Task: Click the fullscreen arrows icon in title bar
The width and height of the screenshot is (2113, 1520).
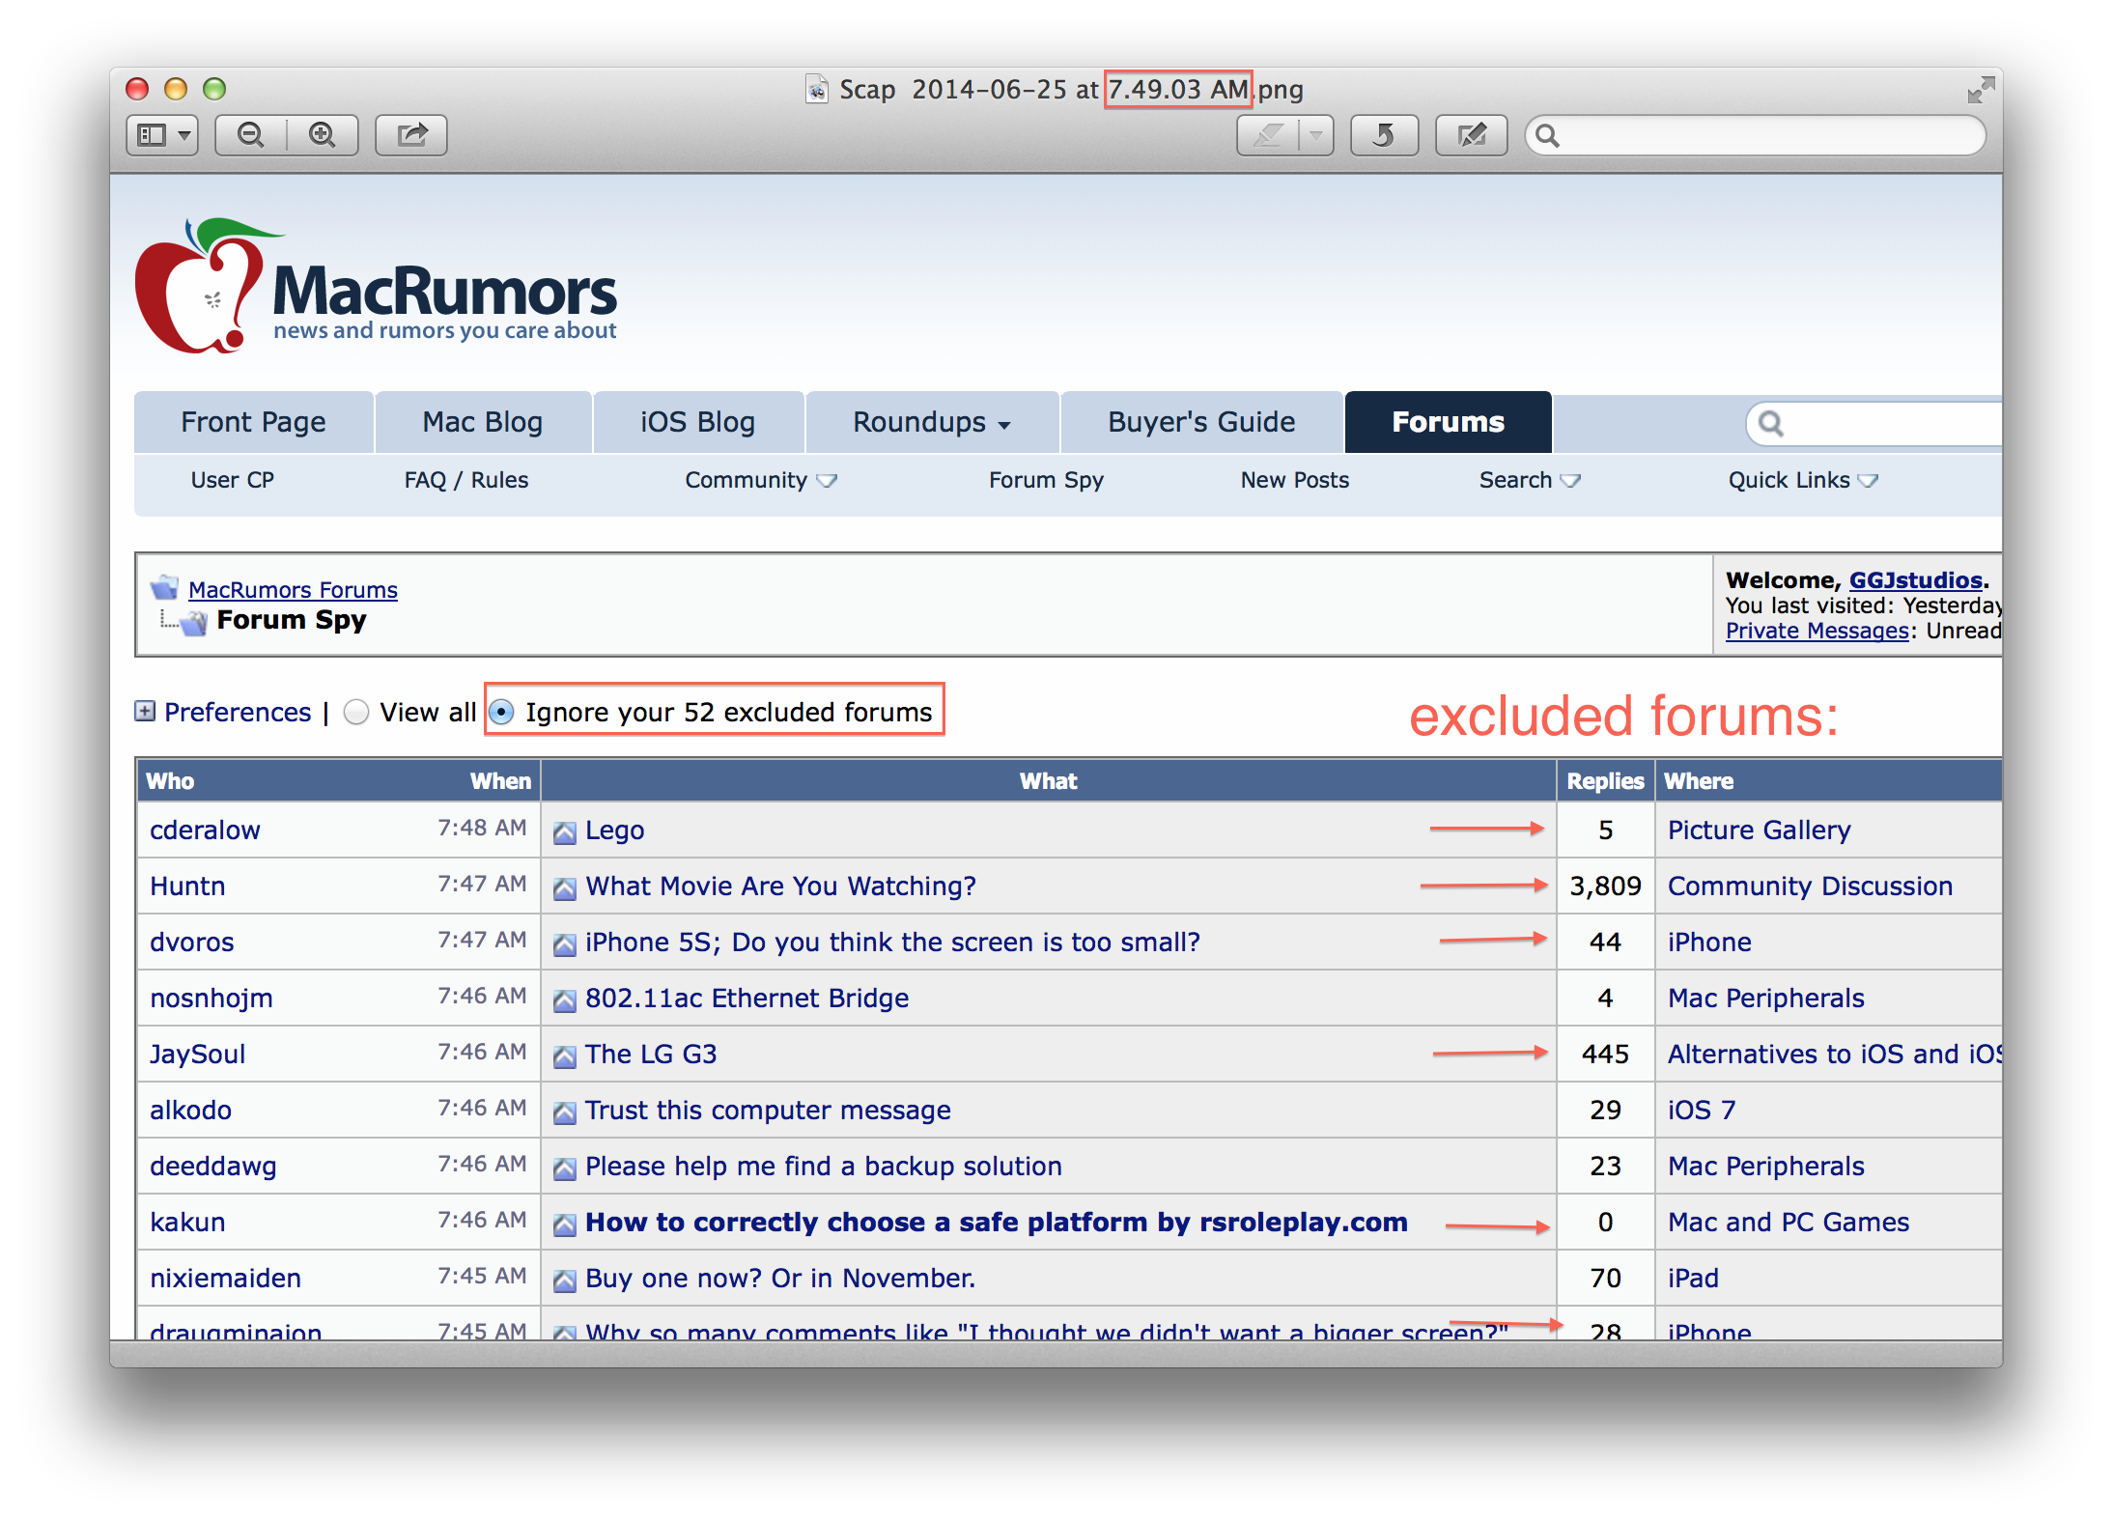Action: point(1981,90)
